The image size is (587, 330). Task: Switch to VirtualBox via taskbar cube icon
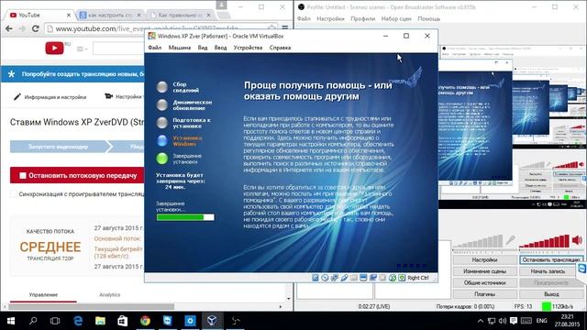point(212,321)
